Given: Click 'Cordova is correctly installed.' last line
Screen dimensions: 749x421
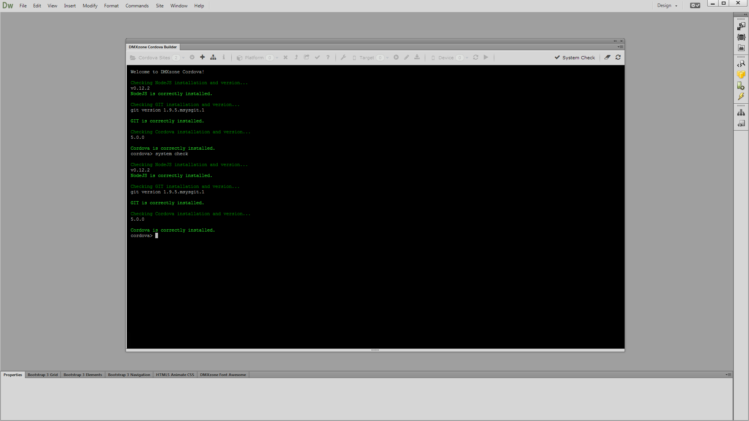Looking at the screenshot, I should (x=172, y=230).
